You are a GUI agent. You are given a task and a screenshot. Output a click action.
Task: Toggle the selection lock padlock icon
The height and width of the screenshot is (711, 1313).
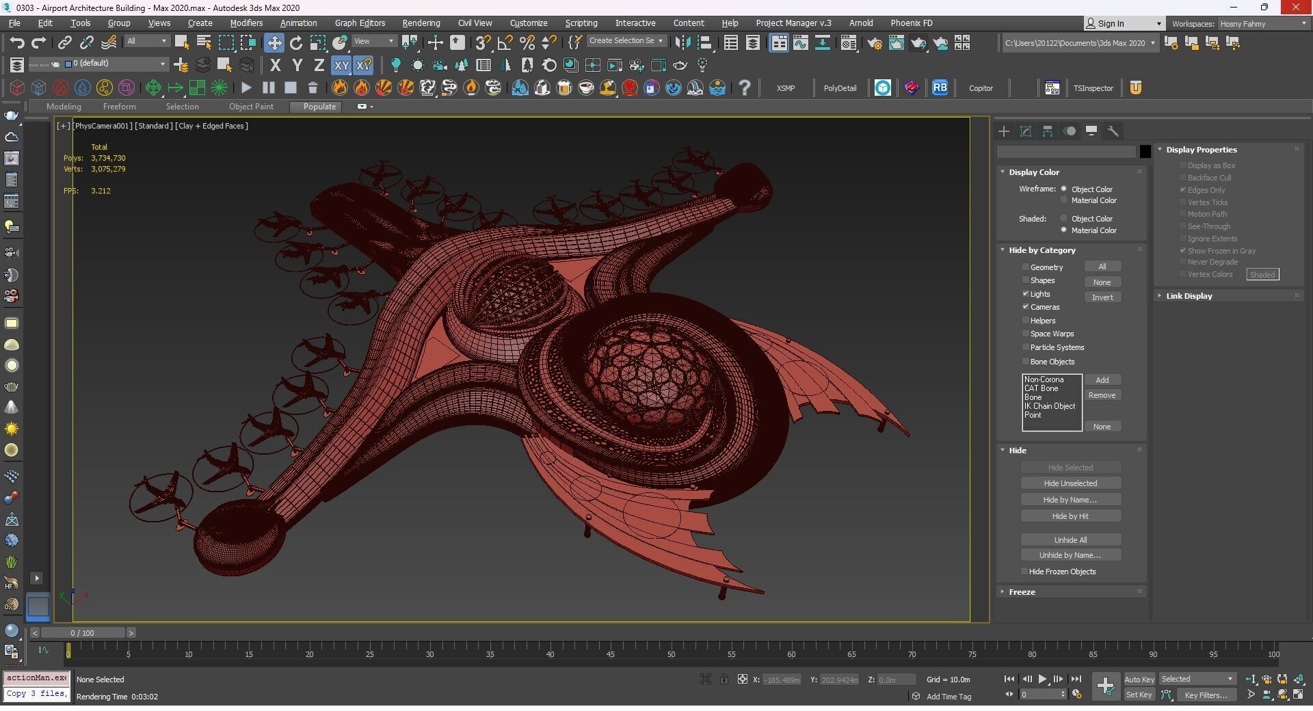[x=724, y=679]
